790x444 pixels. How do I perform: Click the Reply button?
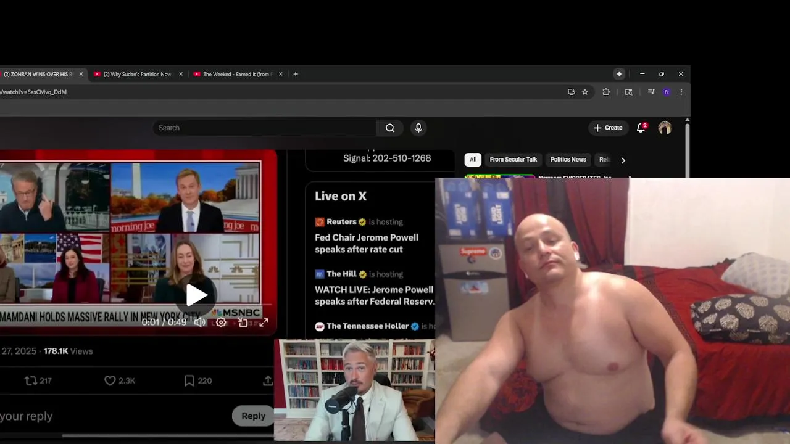click(x=253, y=416)
